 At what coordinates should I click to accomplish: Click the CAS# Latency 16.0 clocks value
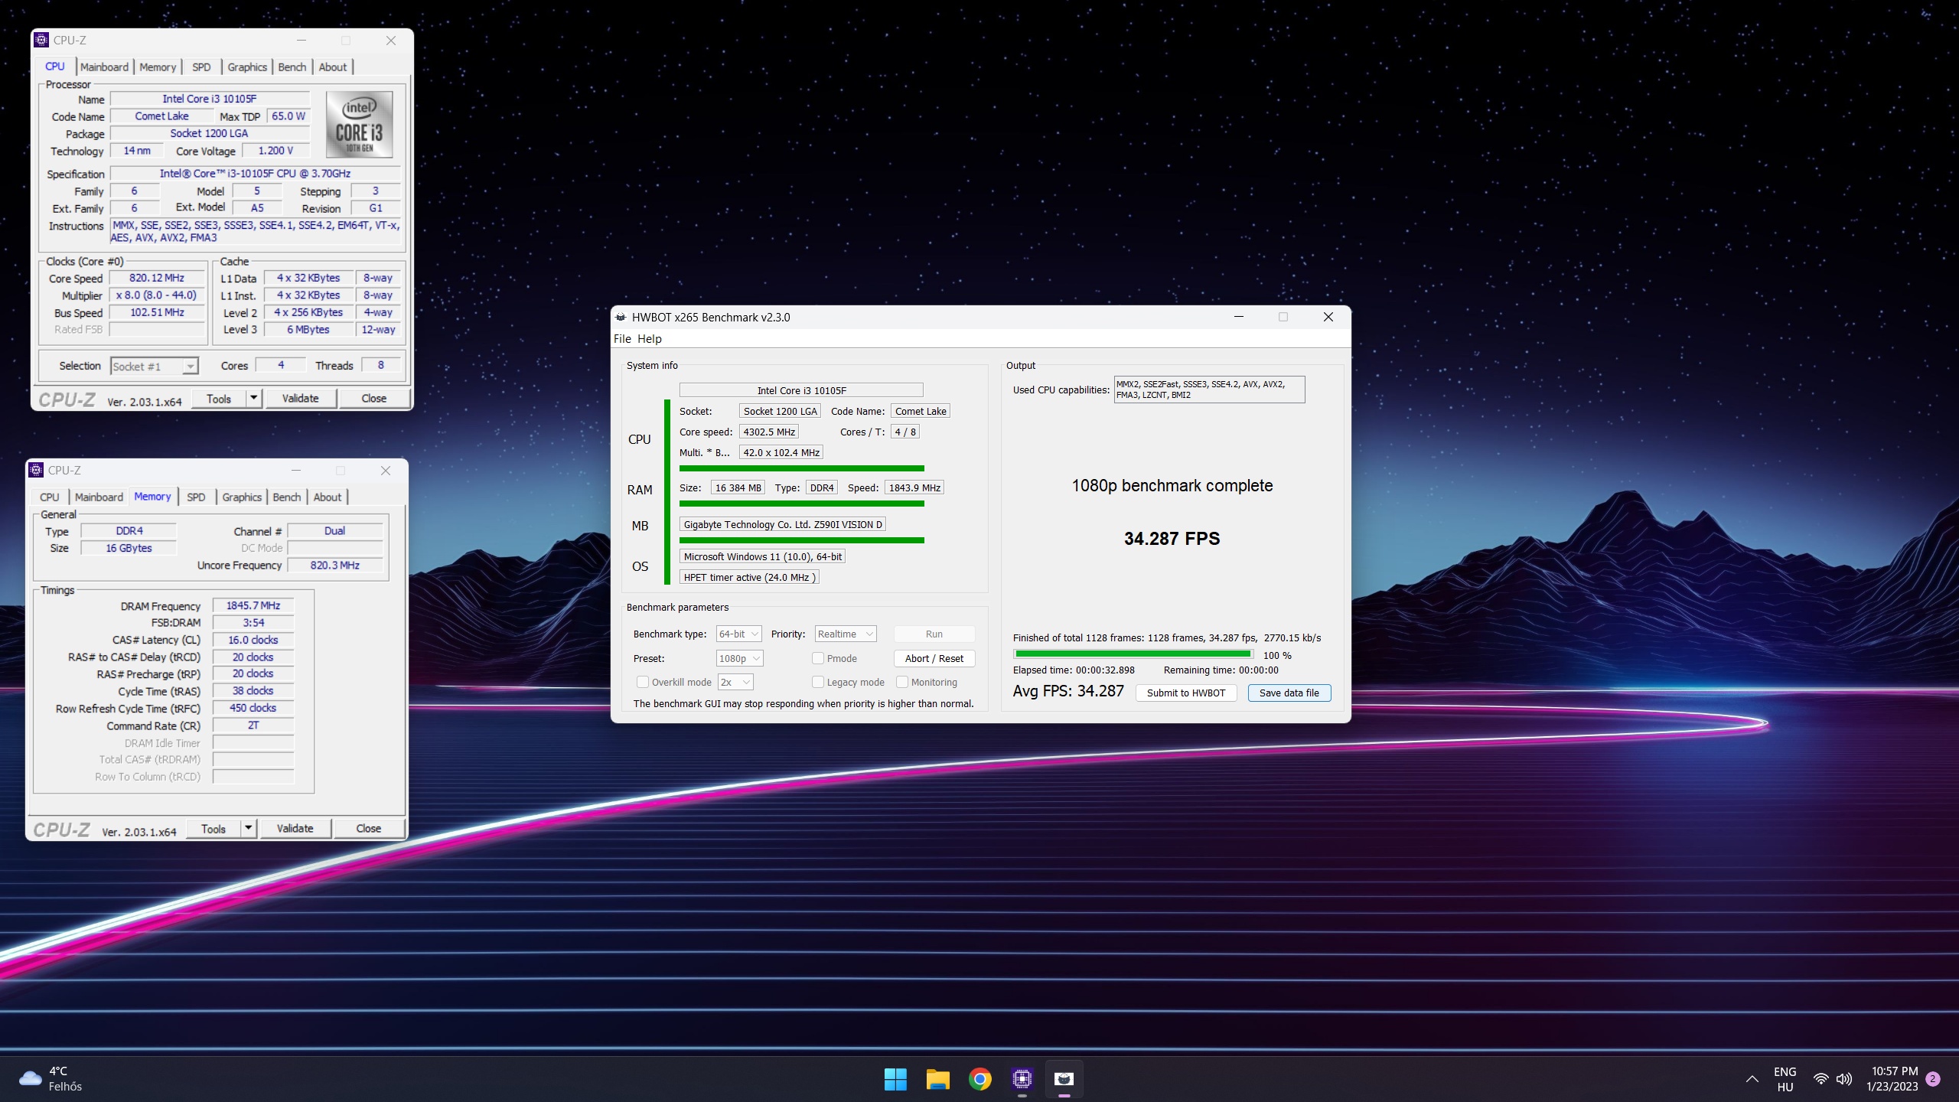253,640
